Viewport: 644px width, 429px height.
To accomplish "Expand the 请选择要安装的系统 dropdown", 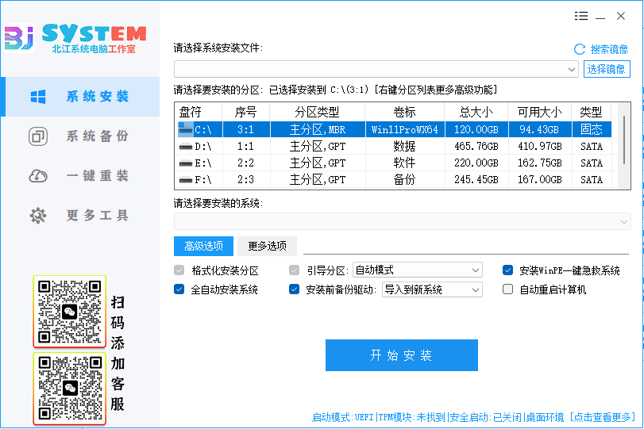I will coord(403,221).
